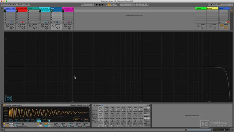Stop playback with the Stop button
Viewport: 234px width, 132px height.
click(99, 5)
